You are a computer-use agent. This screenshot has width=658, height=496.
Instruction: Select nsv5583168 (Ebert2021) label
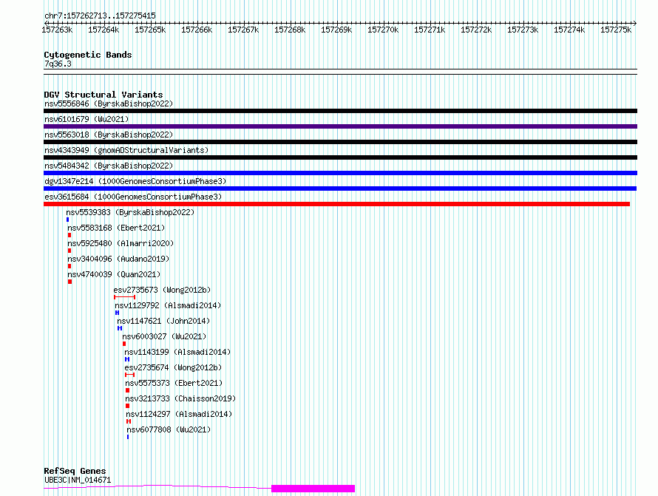click(x=116, y=228)
